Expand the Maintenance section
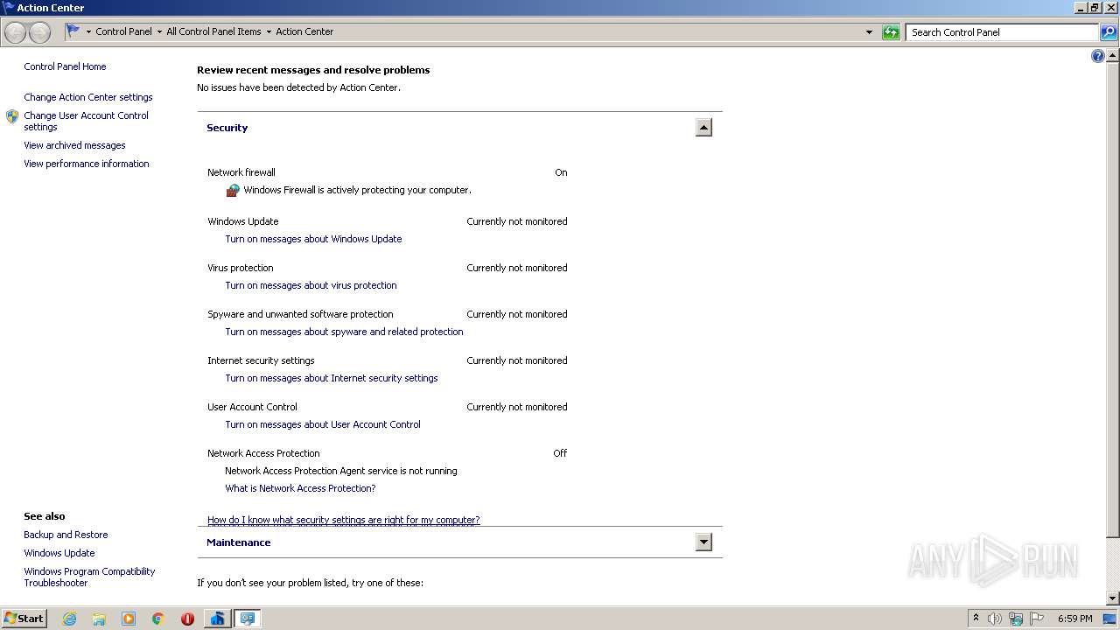The width and height of the screenshot is (1120, 630). click(703, 542)
